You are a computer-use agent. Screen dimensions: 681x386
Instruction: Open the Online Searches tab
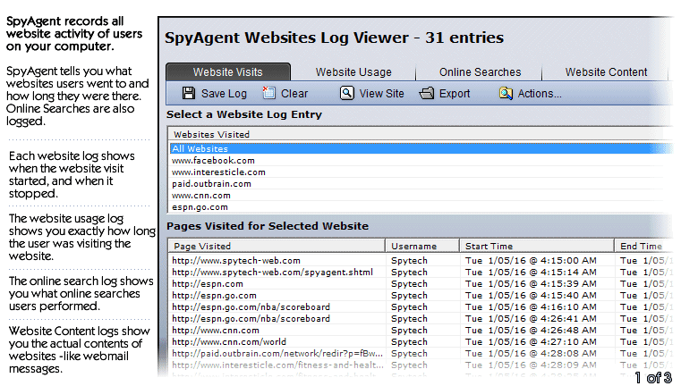click(x=480, y=72)
